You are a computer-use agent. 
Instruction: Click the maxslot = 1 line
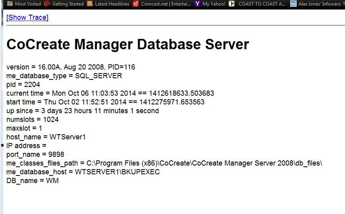tap(24, 128)
